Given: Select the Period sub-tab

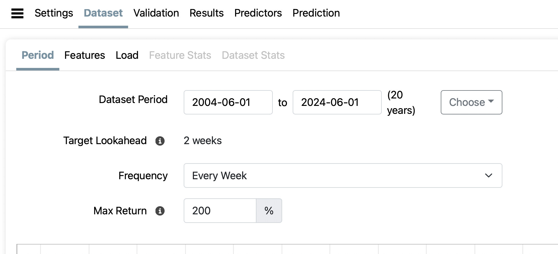Looking at the screenshot, I should [x=38, y=55].
